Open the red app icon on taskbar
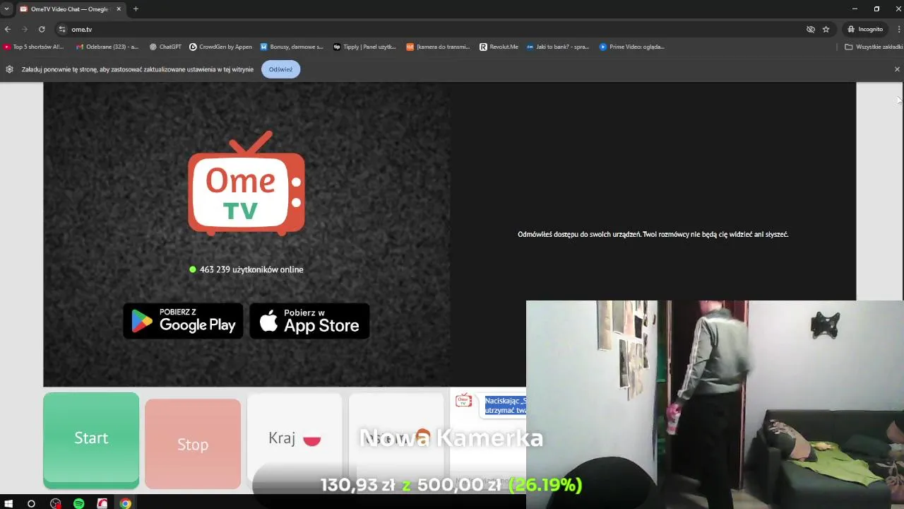This screenshot has width=904, height=509. (x=102, y=503)
